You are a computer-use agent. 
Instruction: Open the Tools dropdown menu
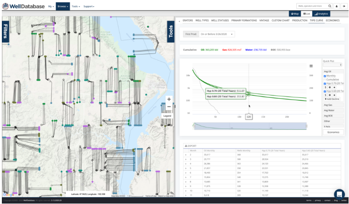[76, 6]
